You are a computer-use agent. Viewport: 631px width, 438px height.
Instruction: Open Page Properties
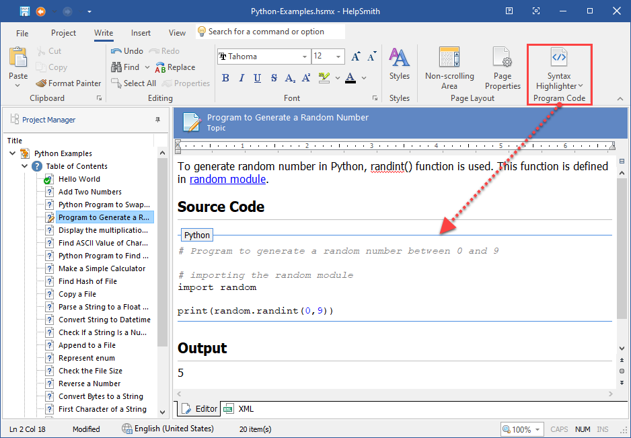tap(503, 69)
